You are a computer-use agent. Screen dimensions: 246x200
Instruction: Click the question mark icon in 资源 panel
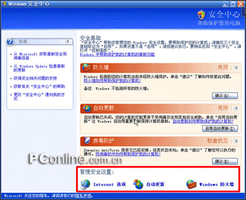coord(10,42)
